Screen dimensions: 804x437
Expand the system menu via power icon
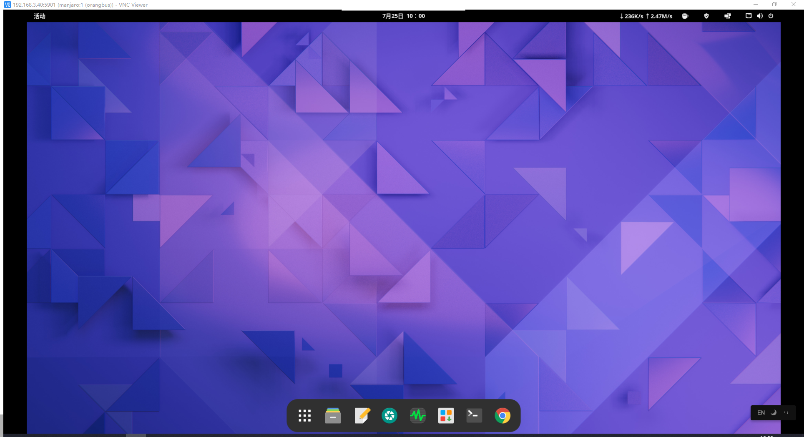pos(771,16)
